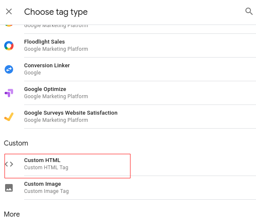Screen dimensions: 256x220
Task: Choose the Conversion Linker tag
Action: 47,66
